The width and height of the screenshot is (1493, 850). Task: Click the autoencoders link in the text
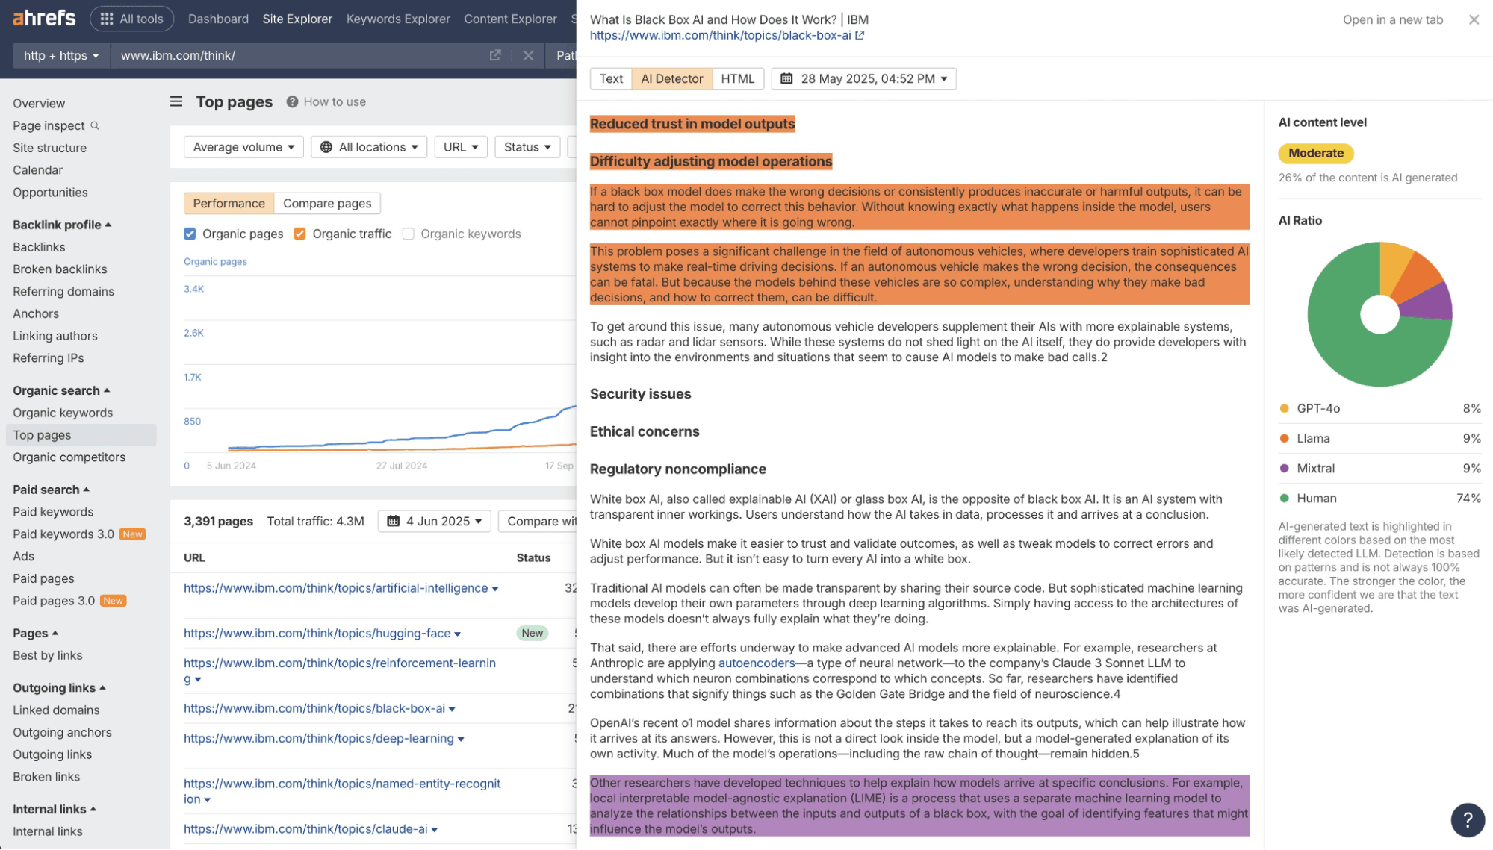click(756, 663)
